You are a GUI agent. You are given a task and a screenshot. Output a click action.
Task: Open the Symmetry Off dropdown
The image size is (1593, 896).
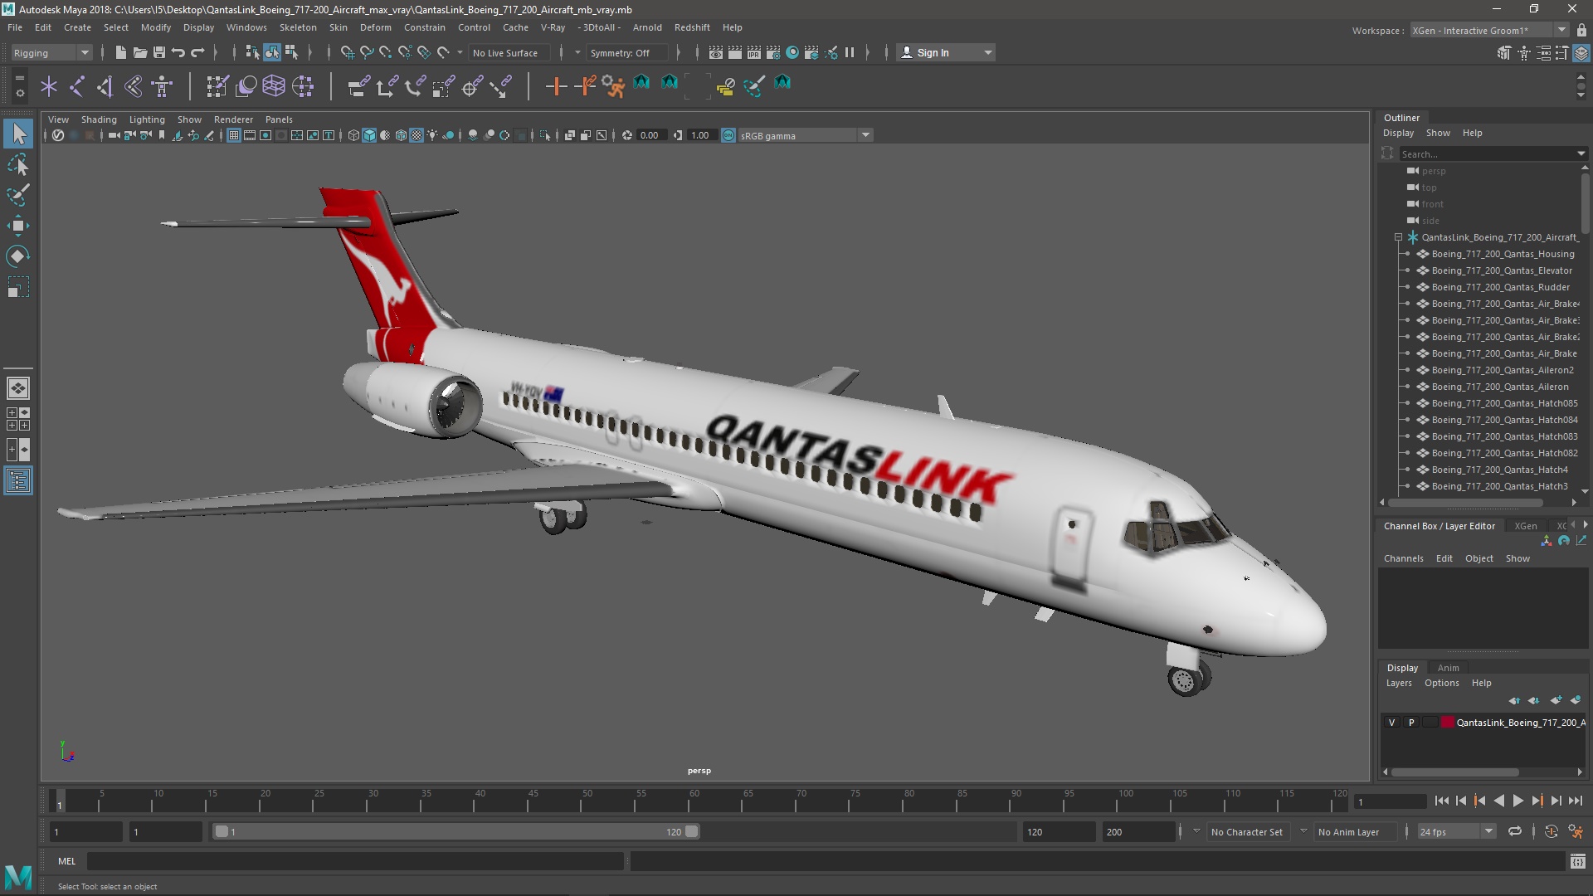pos(626,52)
